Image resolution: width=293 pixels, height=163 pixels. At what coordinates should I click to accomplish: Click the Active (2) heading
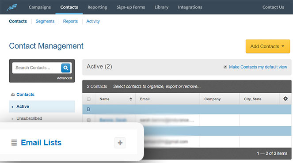click(99, 66)
